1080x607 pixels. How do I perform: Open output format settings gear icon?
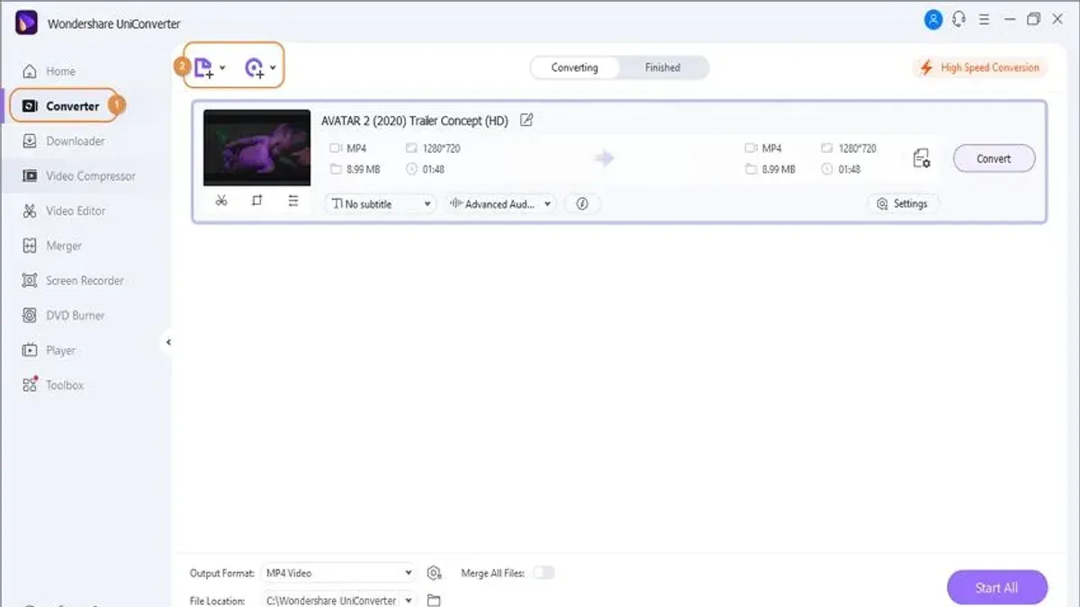[x=435, y=573]
